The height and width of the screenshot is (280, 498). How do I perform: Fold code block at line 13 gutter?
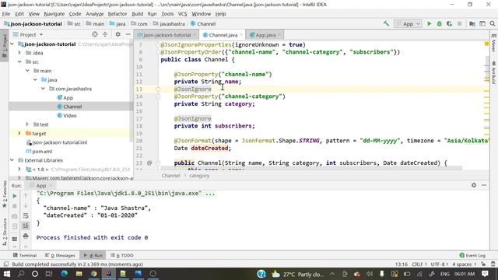(x=158, y=89)
